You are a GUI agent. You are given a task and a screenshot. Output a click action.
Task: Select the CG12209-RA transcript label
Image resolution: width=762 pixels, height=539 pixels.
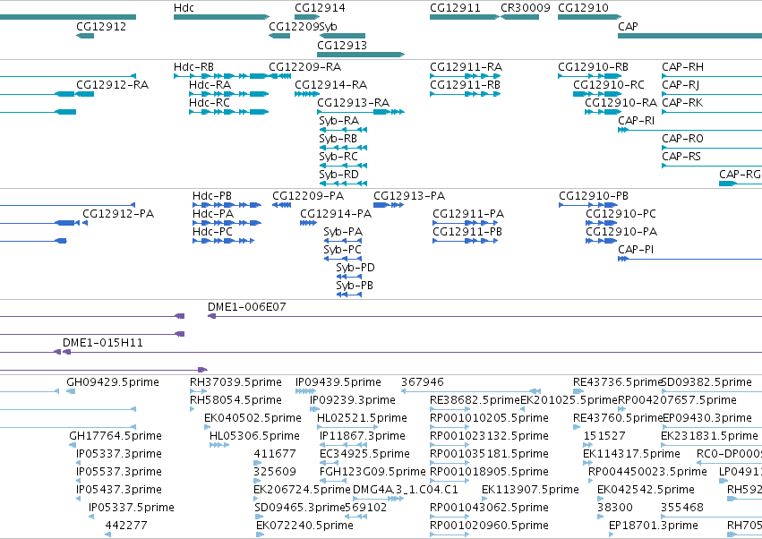(x=305, y=66)
